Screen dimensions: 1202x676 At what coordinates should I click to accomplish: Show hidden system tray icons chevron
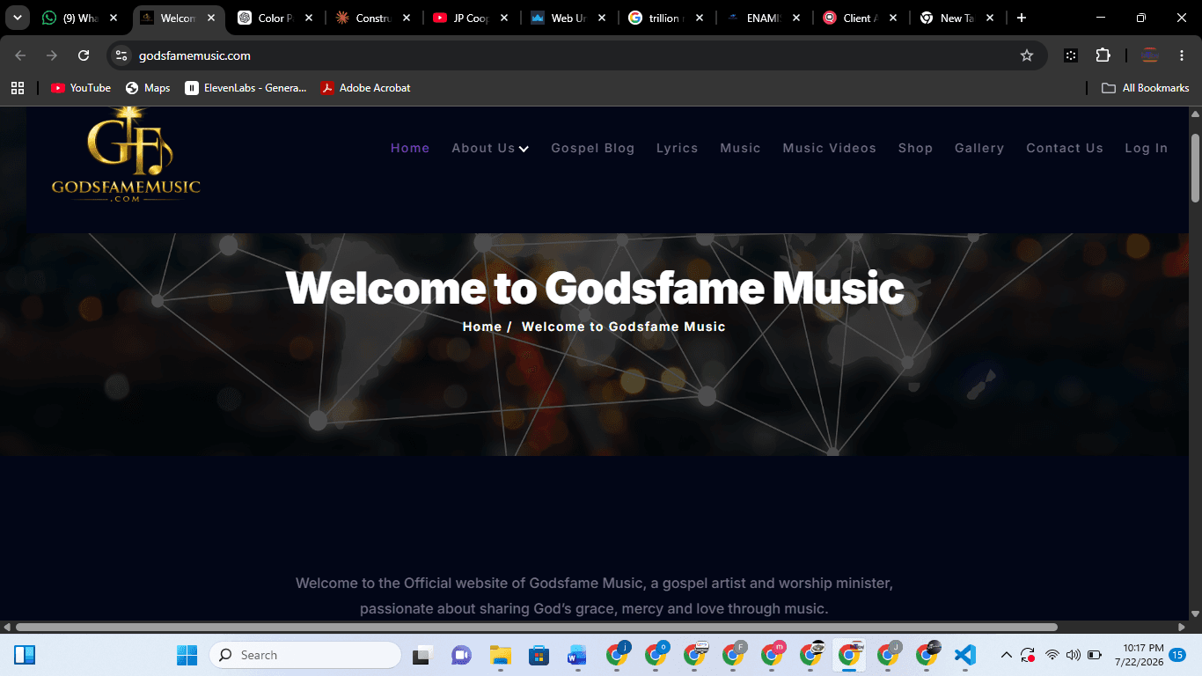point(1006,655)
